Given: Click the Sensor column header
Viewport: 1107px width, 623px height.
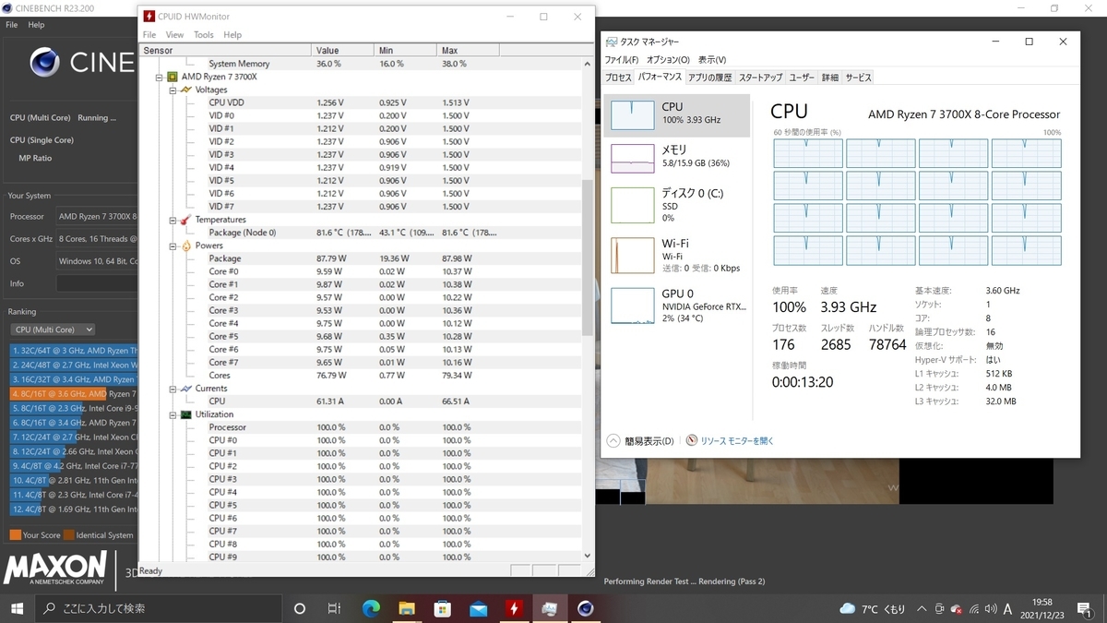Looking at the screenshot, I should tap(226, 51).
